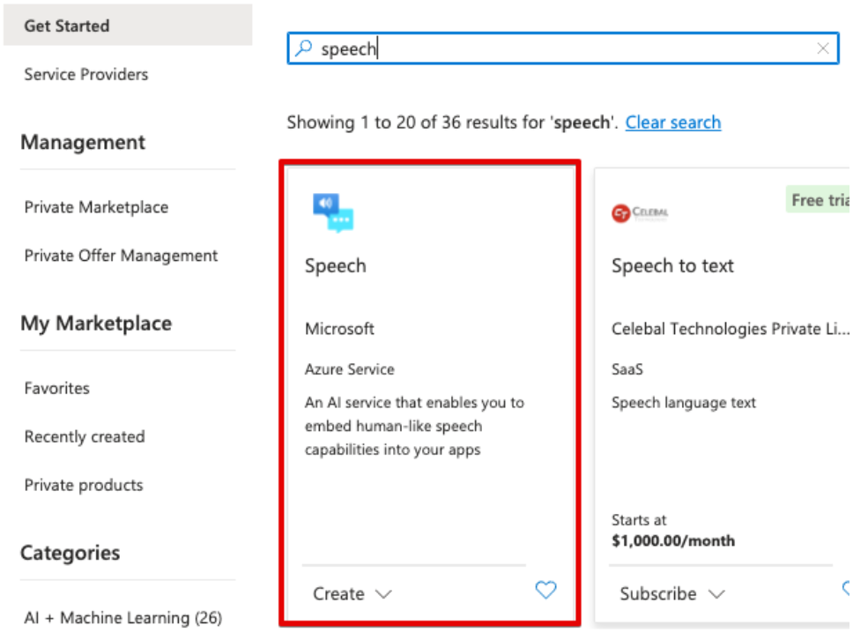This screenshot has width=853, height=640.
Task: Click the SaaS label
Action: [x=627, y=369]
